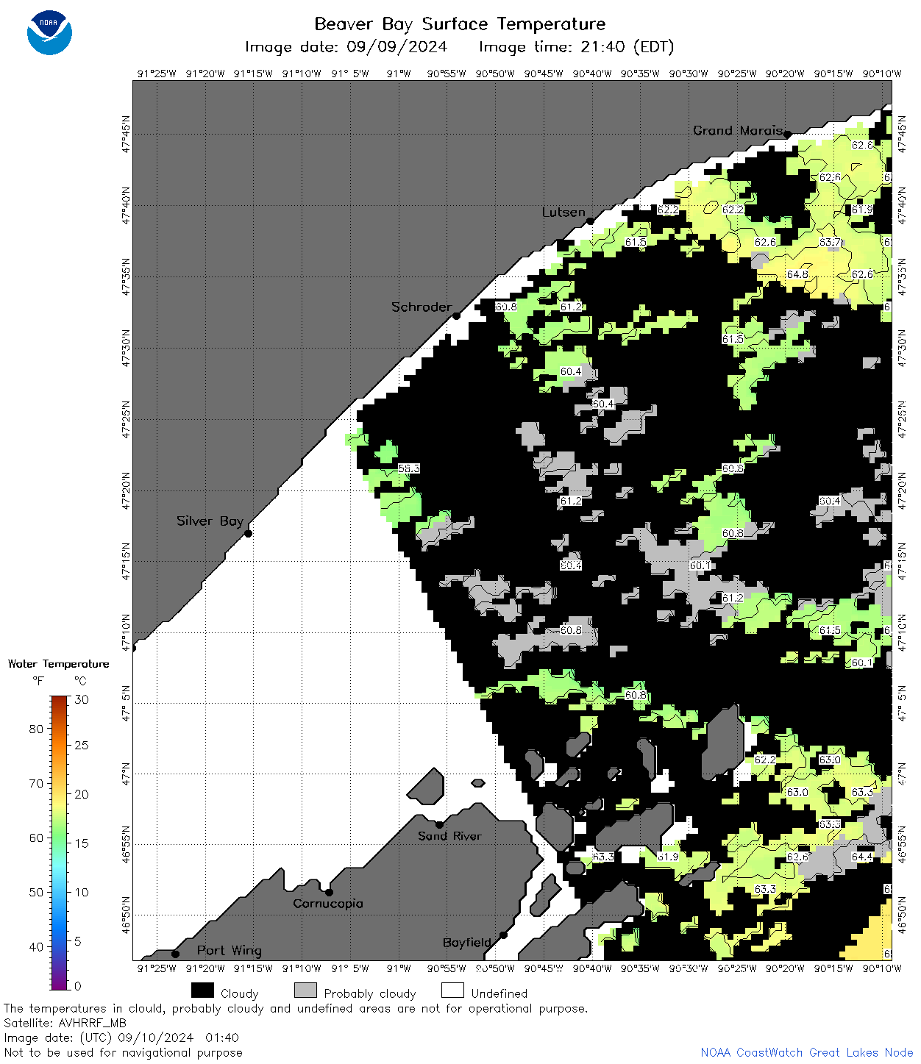This screenshot has height=1064, width=921.
Task: Click the Port Wing marker dot
Action: 175,954
